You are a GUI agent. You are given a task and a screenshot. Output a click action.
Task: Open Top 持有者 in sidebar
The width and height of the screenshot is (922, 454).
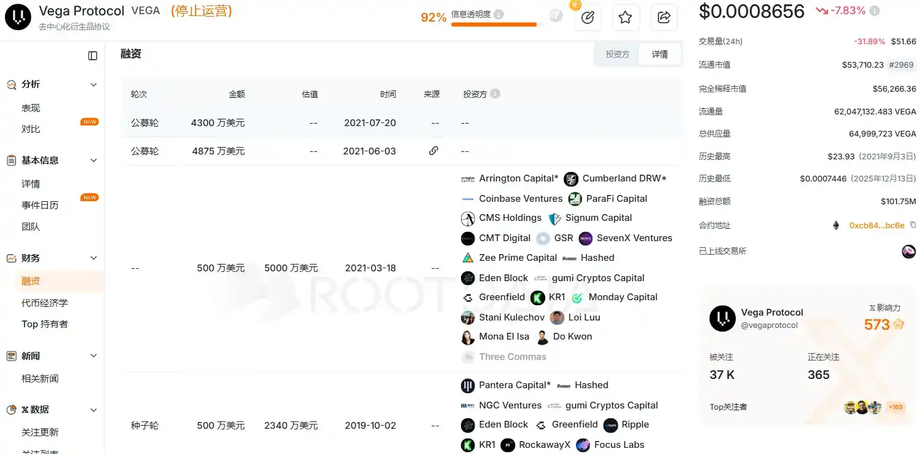pos(44,324)
